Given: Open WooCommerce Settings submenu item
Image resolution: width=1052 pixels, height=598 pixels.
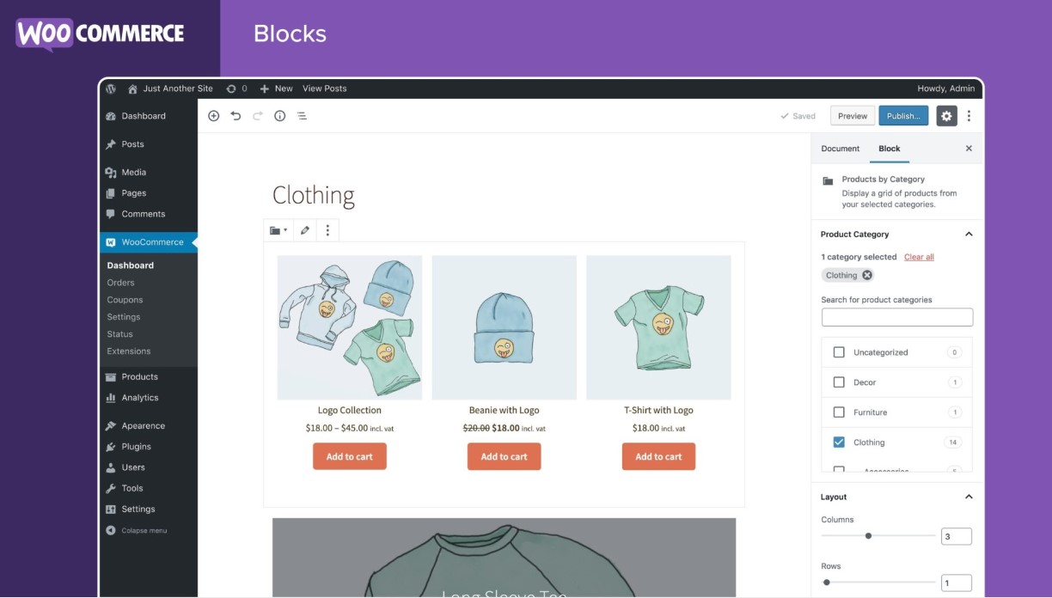Looking at the screenshot, I should click(124, 317).
